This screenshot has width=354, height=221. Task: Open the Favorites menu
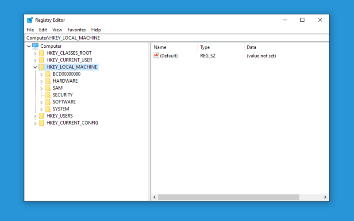77,30
